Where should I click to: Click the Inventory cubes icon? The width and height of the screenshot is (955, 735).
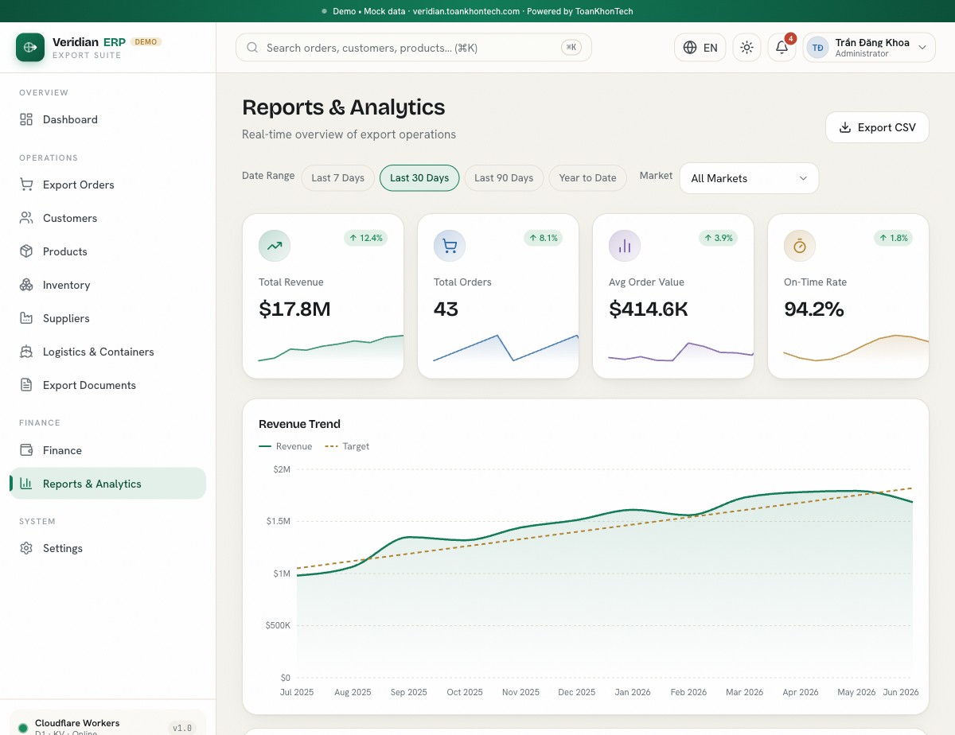[x=26, y=285]
